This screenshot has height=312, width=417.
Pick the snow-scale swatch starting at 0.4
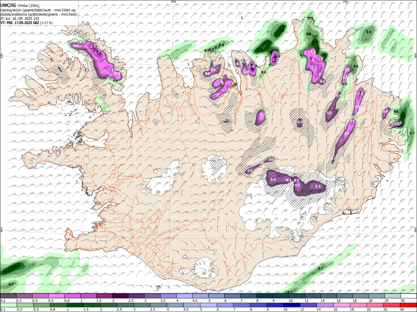[x=40, y=296]
